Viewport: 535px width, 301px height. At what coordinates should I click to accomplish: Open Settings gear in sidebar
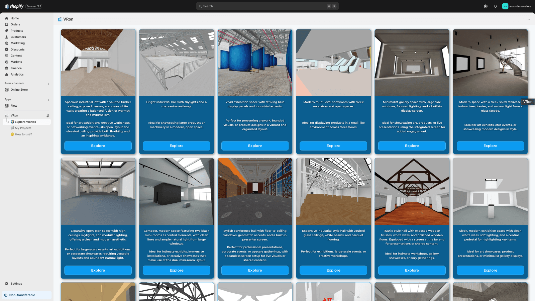point(7,284)
